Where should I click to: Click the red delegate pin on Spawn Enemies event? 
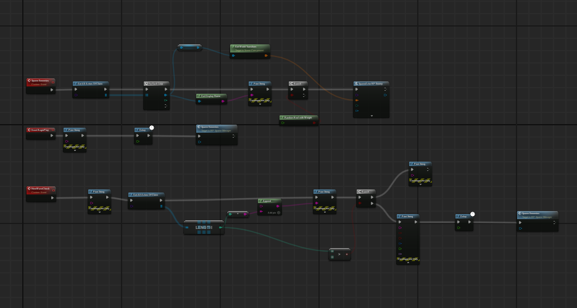point(52,81)
